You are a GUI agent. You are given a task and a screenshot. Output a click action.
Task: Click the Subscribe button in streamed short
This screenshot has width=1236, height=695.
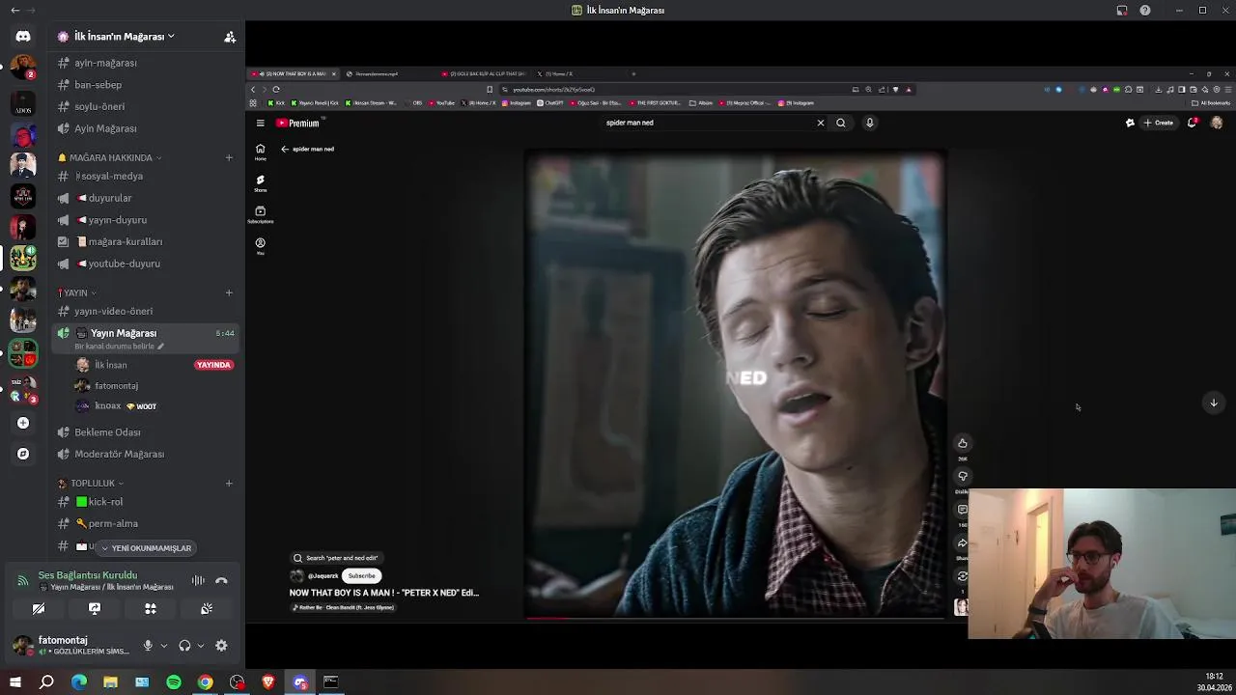(x=361, y=575)
